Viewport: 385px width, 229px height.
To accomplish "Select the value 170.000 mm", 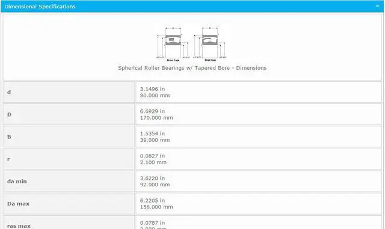I will [x=156, y=118].
